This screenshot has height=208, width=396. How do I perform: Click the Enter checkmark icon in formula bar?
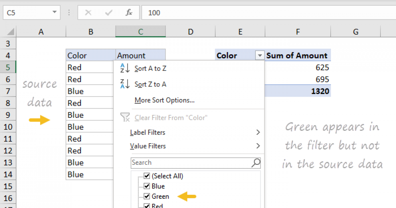coord(108,13)
